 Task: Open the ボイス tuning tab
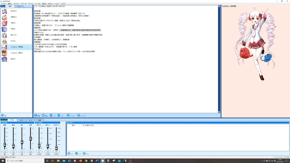click(21, 120)
